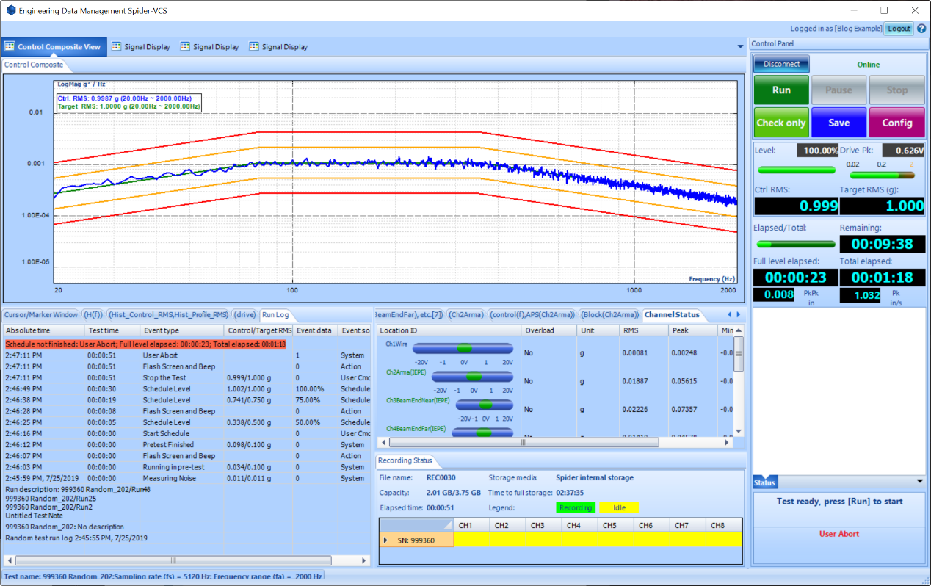The height and width of the screenshot is (586, 931).
Task: Click the Level progress bar
Action: pyautogui.click(x=796, y=170)
